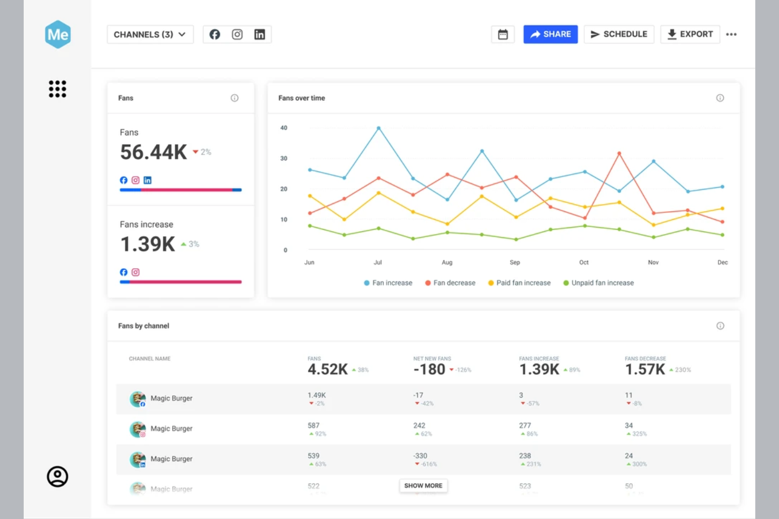Image resolution: width=779 pixels, height=519 pixels.
Task: Open the calendar date picker
Action: point(503,34)
